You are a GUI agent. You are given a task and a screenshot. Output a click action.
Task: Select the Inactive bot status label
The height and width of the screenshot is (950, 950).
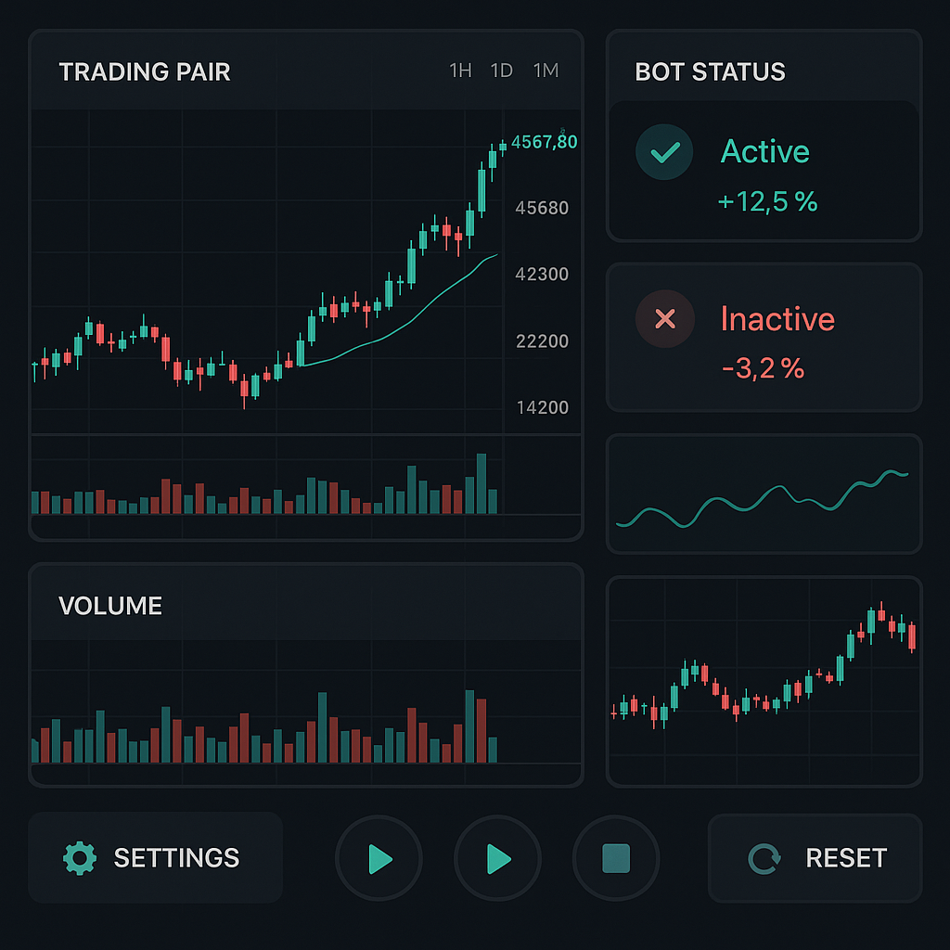[x=777, y=319]
